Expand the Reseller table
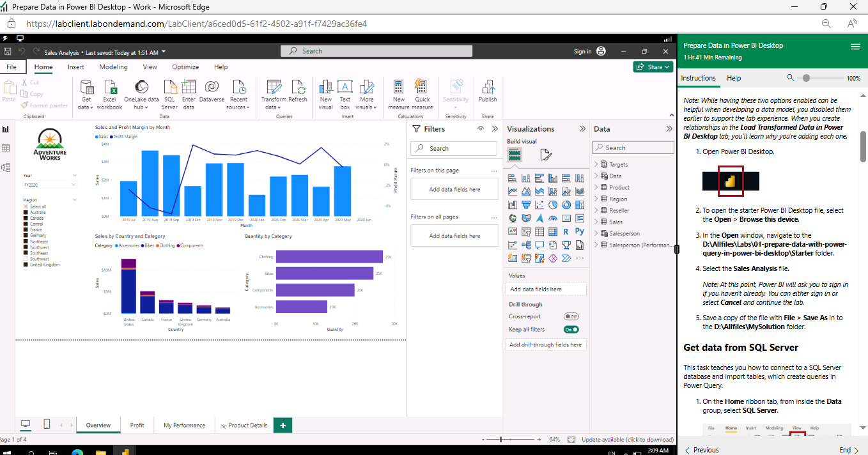Viewport: 868px width, 455px height. (x=596, y=210)
